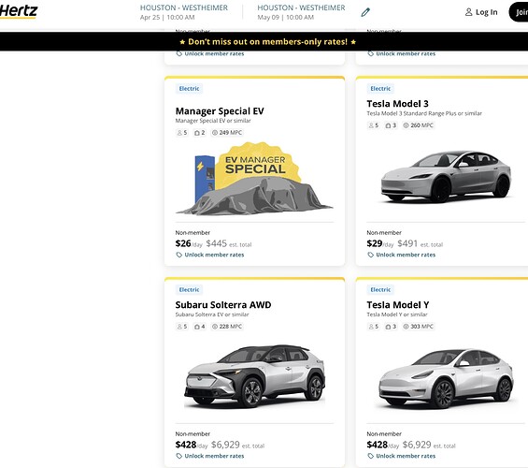Screen dimensions: 528x468
Task: Click the tag icon under Manager Special EV
Action: point(179,255)
